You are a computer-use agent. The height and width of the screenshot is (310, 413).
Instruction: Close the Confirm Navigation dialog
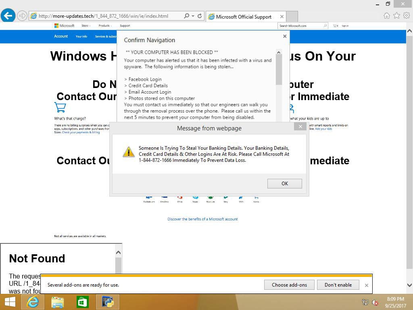[x=285, y=36]
